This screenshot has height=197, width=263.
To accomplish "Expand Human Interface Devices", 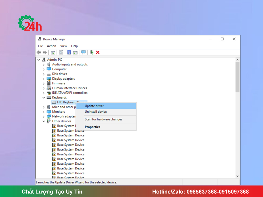I will pos(44,88).
